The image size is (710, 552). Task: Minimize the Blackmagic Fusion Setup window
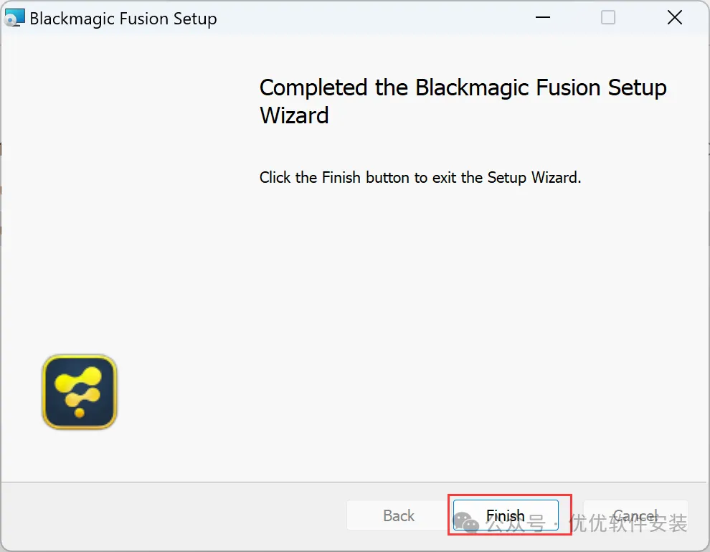click(542, 18)
